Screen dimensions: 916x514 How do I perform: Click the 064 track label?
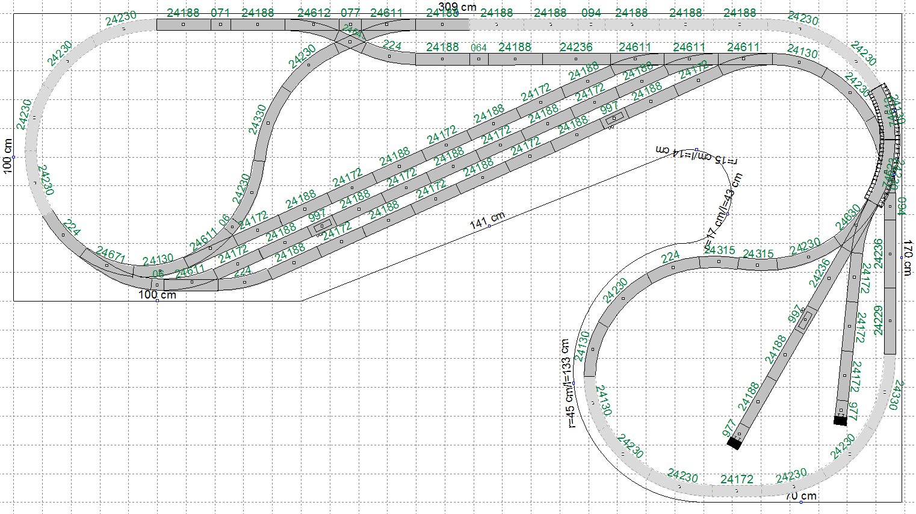(x=478, y=48)
